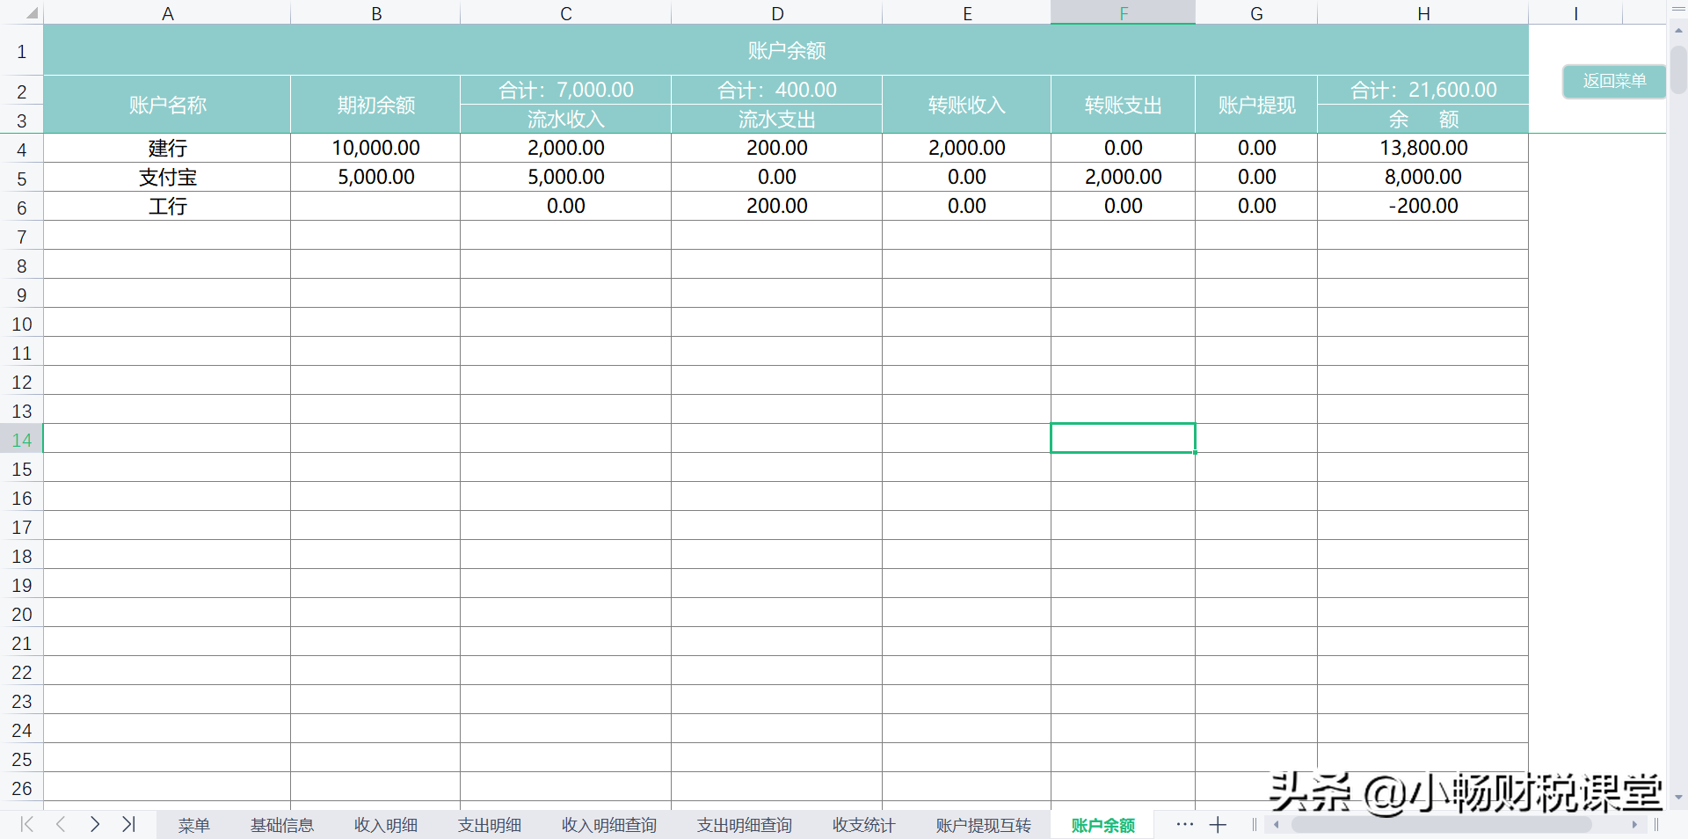Click the 转账收入 header cell

point(966,105)
